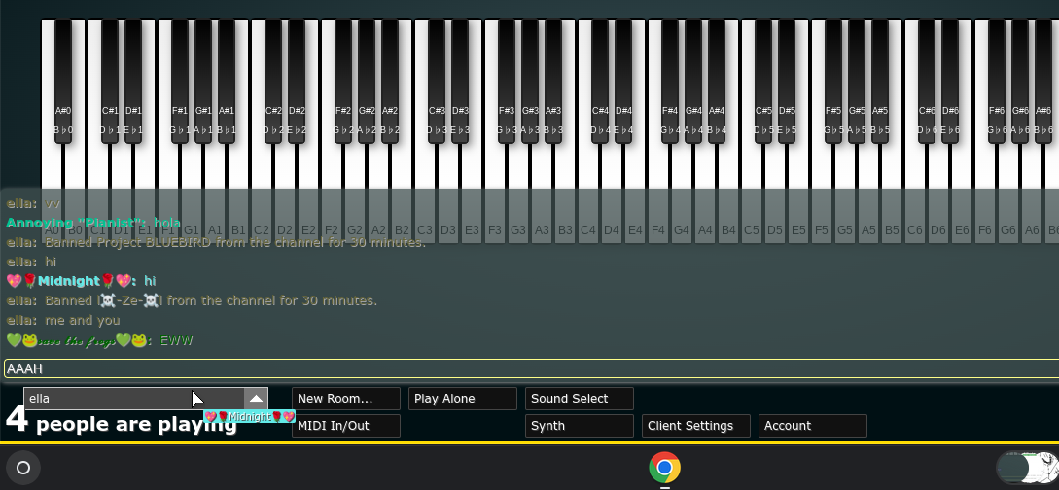Open the Account button
The height and width of the screenshot is (490, 1059).
pos(813,426)
